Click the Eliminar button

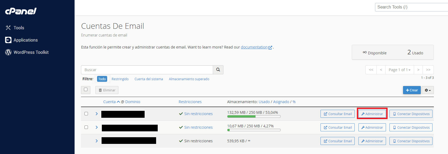[x=107, y=90]
